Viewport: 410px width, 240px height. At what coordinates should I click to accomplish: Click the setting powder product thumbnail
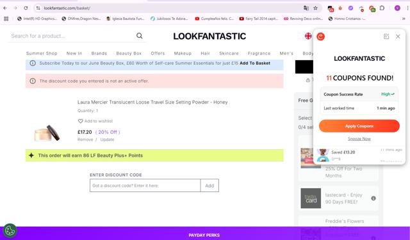[47, 133]
